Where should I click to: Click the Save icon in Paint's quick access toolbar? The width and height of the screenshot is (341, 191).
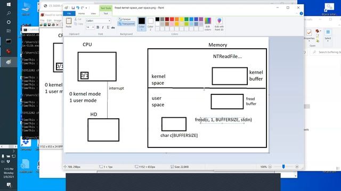pos(73,8)
